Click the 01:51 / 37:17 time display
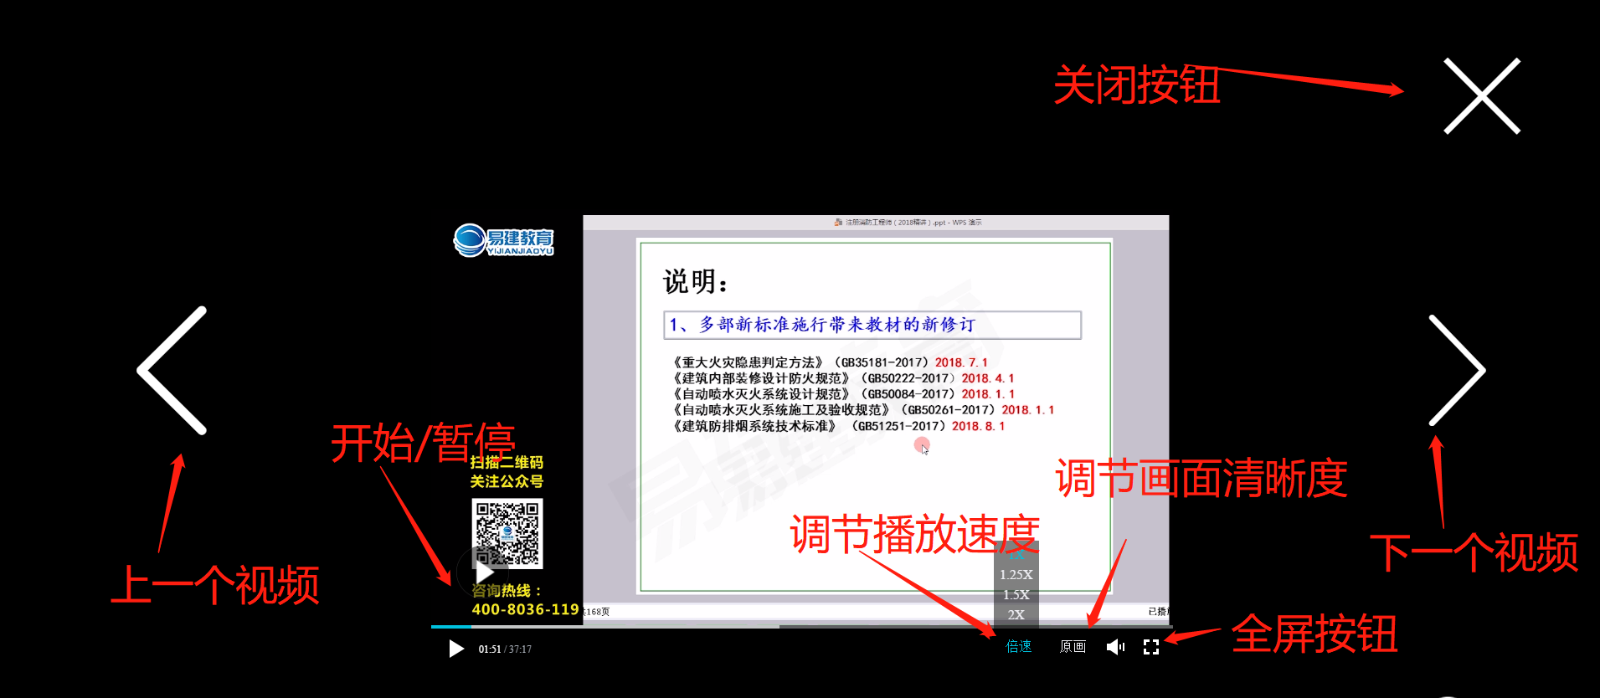The width and height of the screenshot is (1600, 698). [x=505, y=649]
